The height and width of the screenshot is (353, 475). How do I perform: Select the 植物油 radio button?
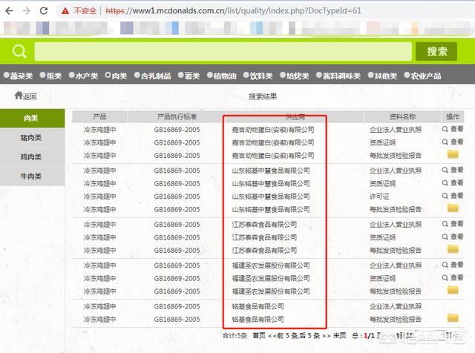coord(209,75)
